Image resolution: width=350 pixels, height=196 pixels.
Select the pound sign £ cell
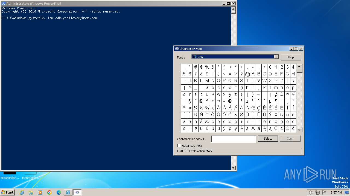[x=282, y=94]
